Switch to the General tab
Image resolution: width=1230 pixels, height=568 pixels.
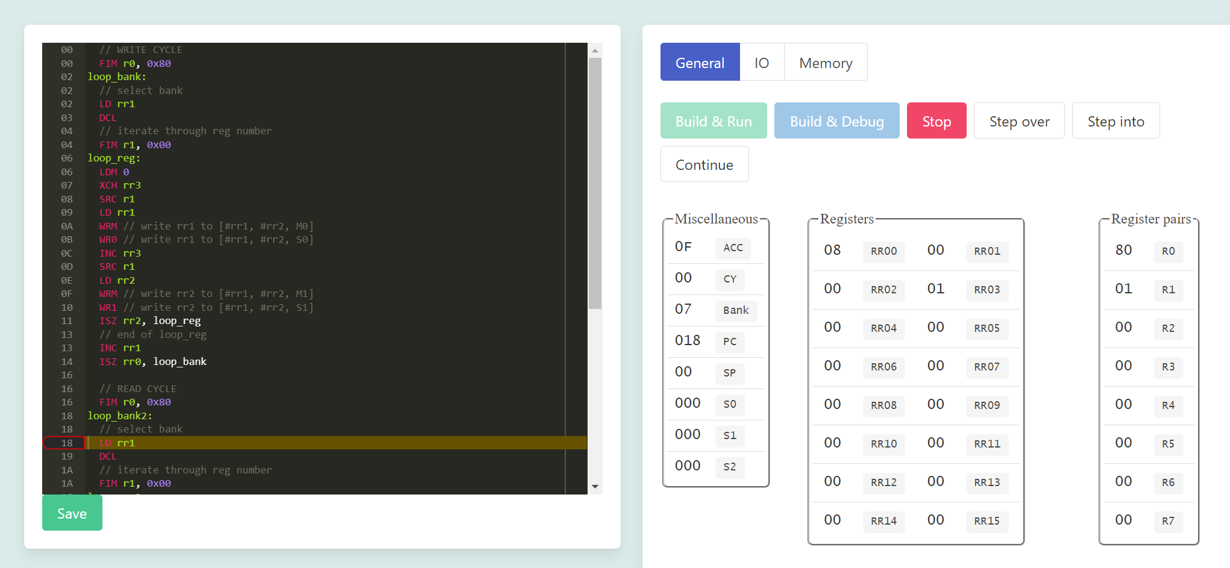[700, 62]
